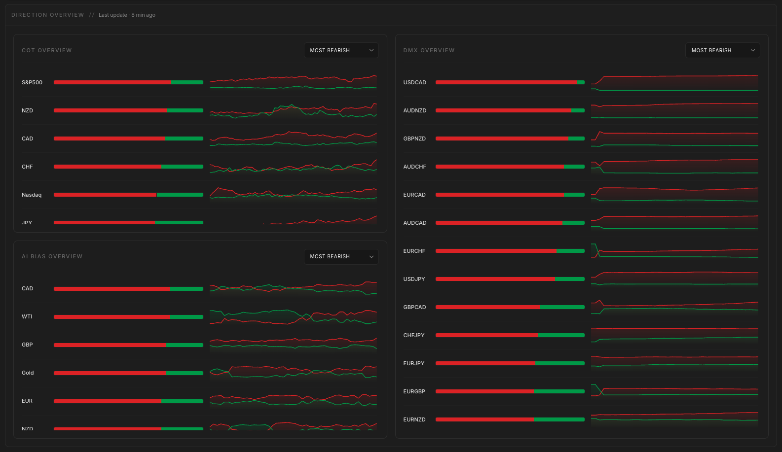Click the CAD label in AI Bias Overview

coord(28,288)
